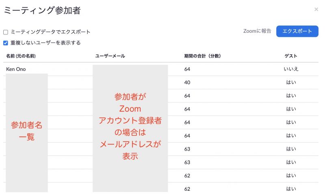
Task: Select Ken Ono's 64 duration value
Action: pos(187,69)
